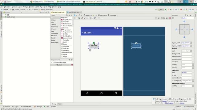Image resolution: width=197 pixels, height=110 pixels.
Task: Open the design surface layers dropdown
Action: [75, 15]
